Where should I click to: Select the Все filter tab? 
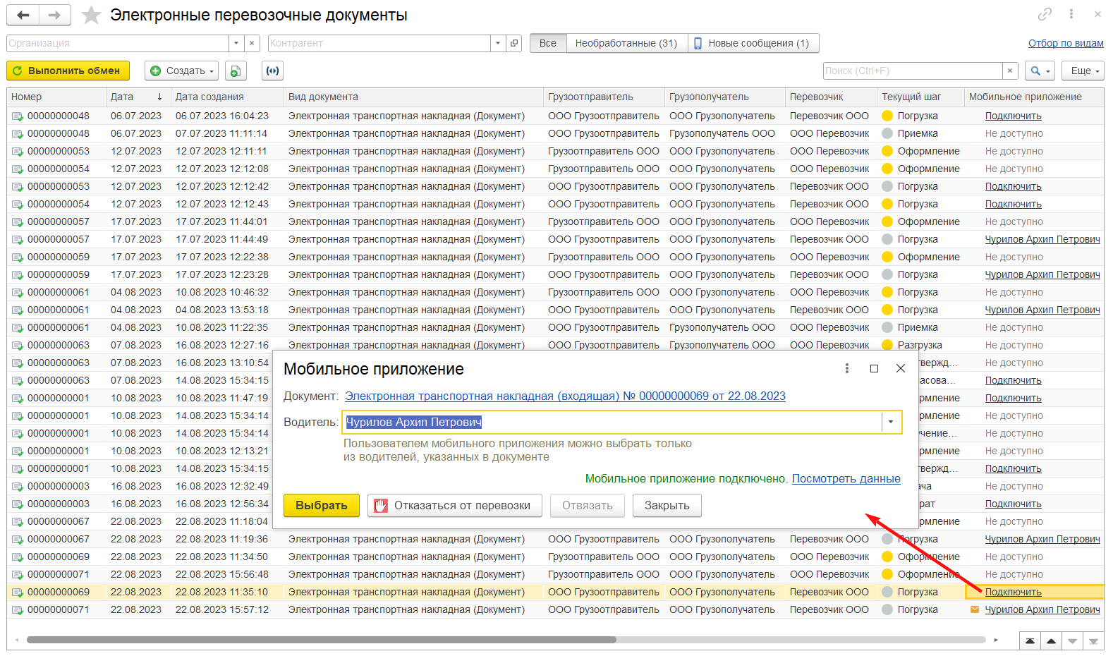pos(548,43)
